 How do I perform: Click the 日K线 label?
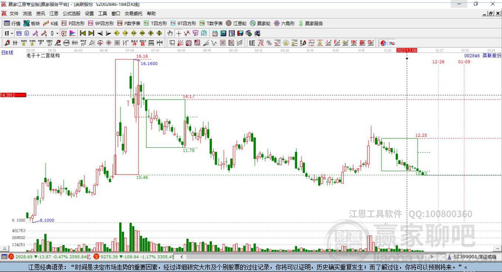point(7,52)
